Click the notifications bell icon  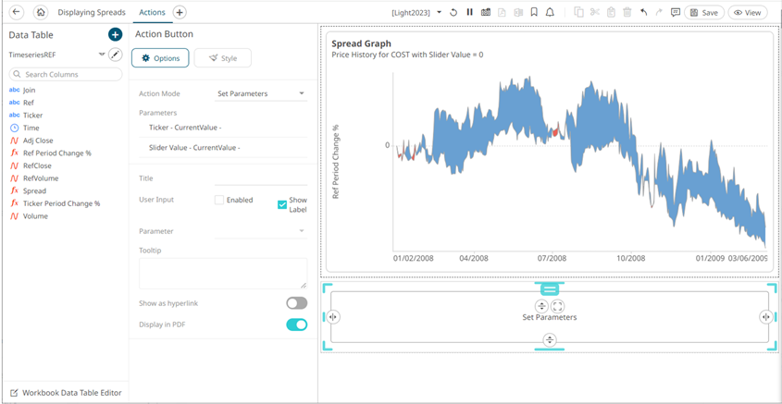[x=550, y=13]
